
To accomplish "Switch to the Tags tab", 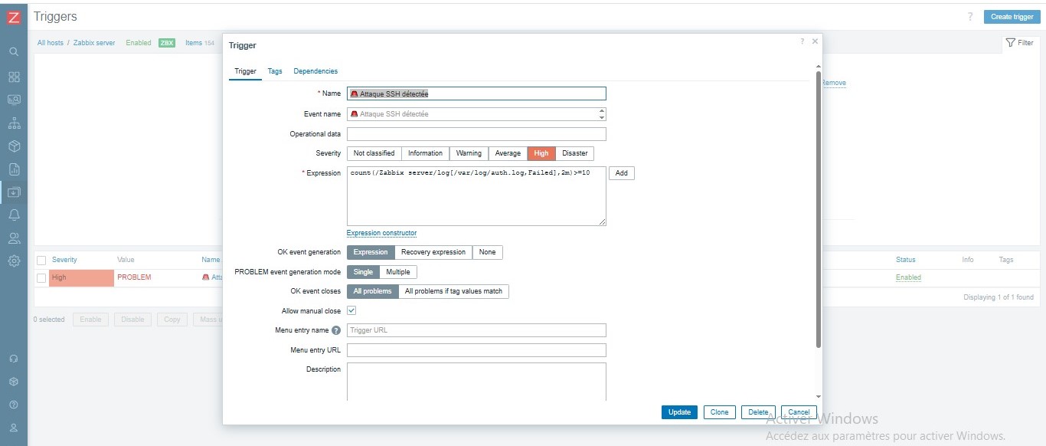I will click(275, 71).
